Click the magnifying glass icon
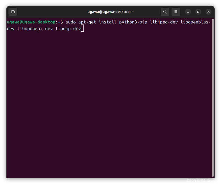221x185 pixels. click(165, 12)
